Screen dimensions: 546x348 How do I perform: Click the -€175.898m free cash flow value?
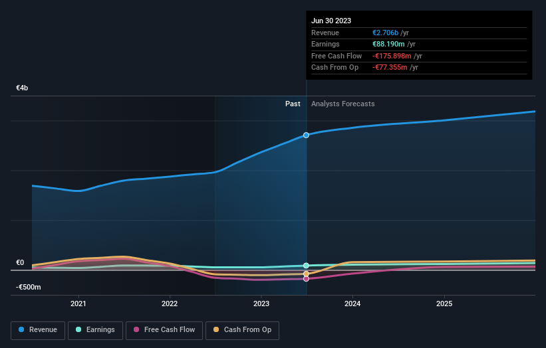tap(392, 56)
